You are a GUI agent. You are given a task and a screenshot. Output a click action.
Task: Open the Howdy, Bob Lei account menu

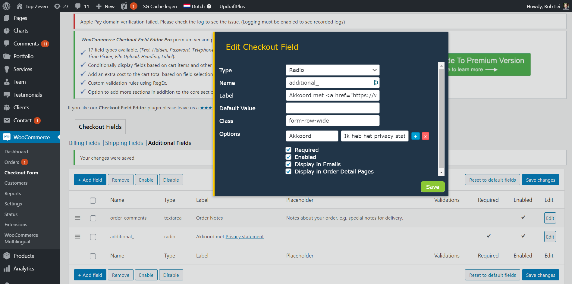tap(548, 6)
